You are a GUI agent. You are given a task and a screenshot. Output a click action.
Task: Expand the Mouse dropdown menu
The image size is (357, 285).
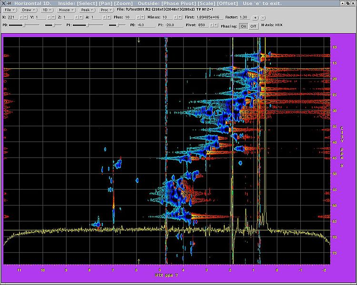(x=66, y=9)
